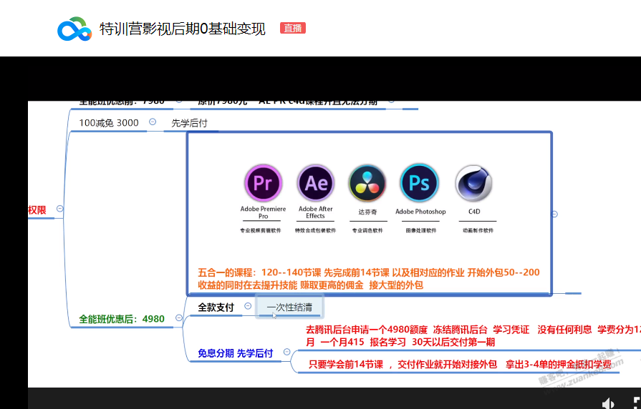This screenshot has height=409, width=641.
Task: Click the 达芬奇 caption
Action: (367, 212)
